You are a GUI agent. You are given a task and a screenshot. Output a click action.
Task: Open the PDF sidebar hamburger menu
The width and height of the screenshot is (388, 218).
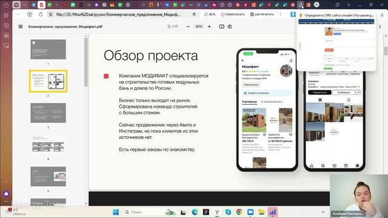(21, 27)
